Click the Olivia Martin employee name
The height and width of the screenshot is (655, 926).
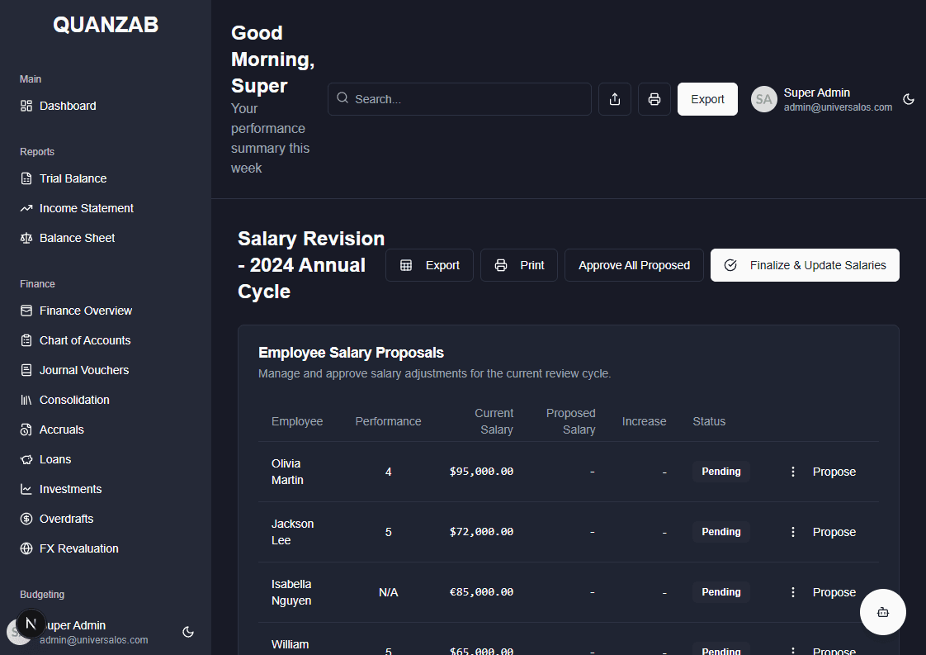coord(287,472)
